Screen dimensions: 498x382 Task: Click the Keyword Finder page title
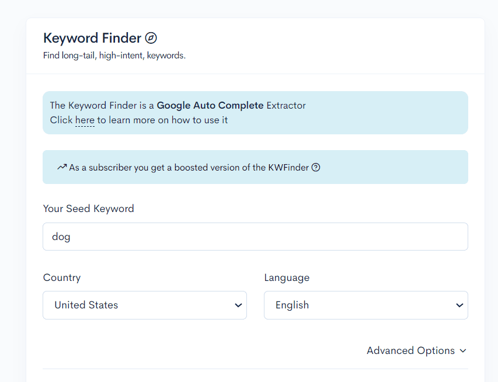[x=93, y=37]
